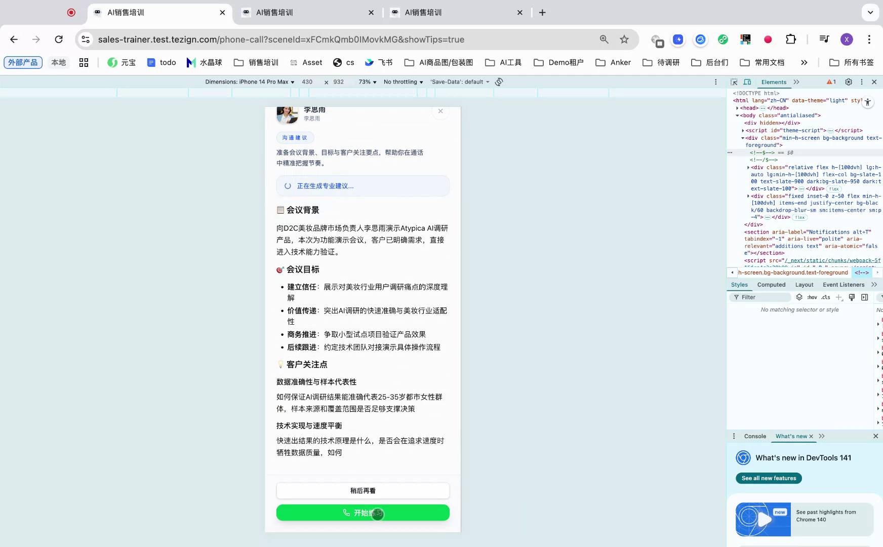The width and height of the screenshot is (883, 547).
Task: Open the 'No throttling' dropdown
Action: 402,82
